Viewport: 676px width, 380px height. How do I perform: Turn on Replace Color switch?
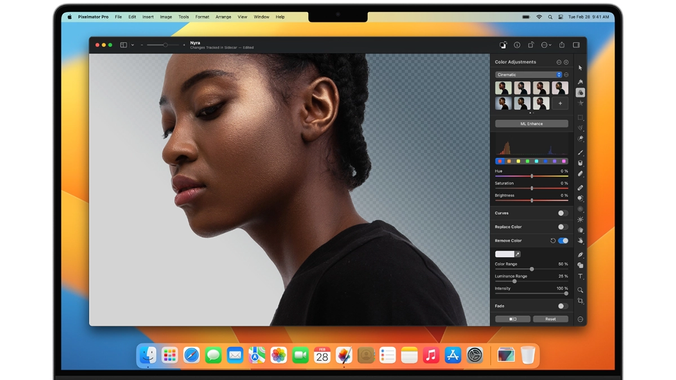[563, 227]
